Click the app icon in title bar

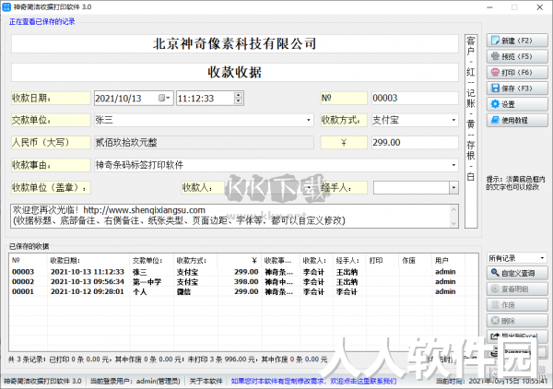tap(6, 6)
